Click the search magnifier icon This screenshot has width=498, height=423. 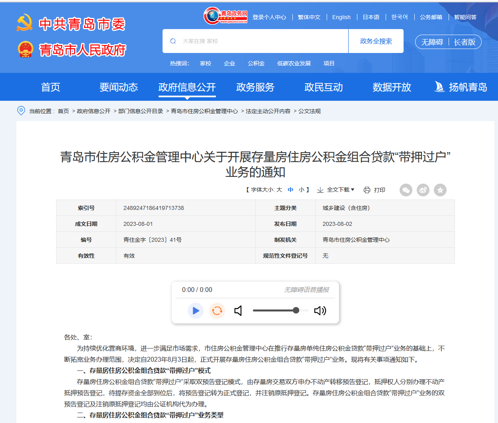coord(173,41)
